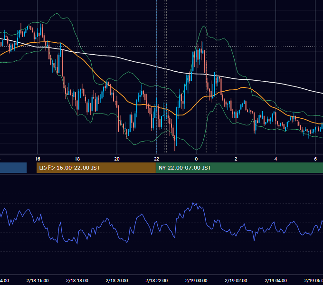Click the 2/19 04:00 date label
Image resolution: width=323 pixels, height=285 pixels.
(x=275, y=280)
